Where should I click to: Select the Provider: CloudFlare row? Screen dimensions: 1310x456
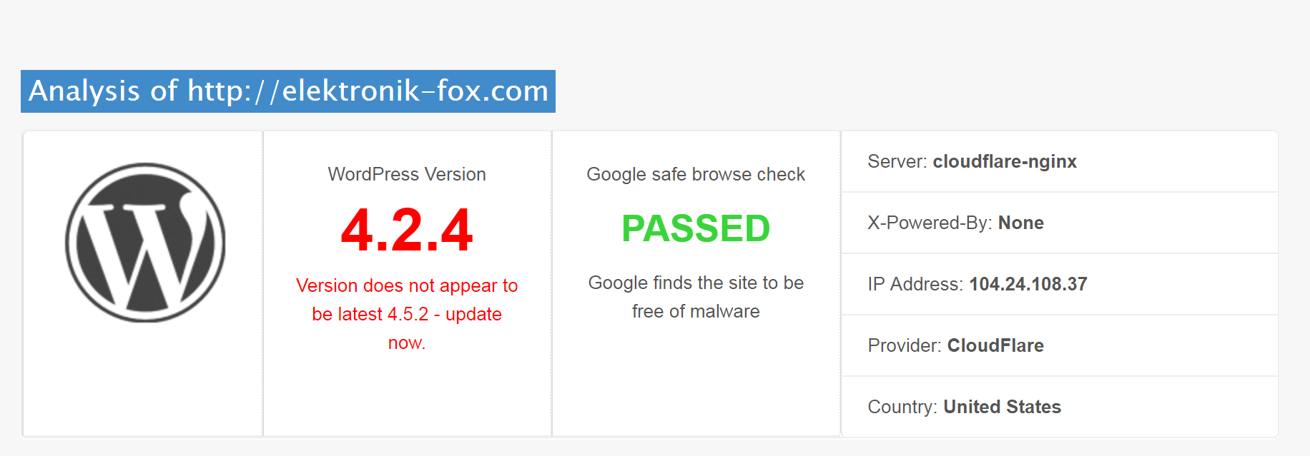pos(1060,345)
